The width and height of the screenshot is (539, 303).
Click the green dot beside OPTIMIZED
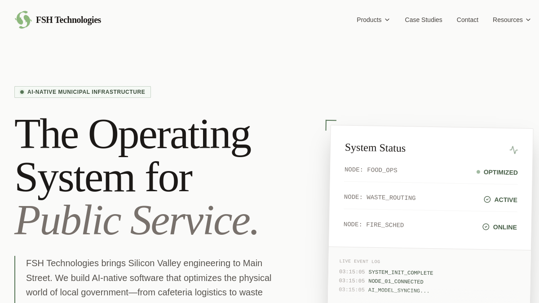pos(478,172)
